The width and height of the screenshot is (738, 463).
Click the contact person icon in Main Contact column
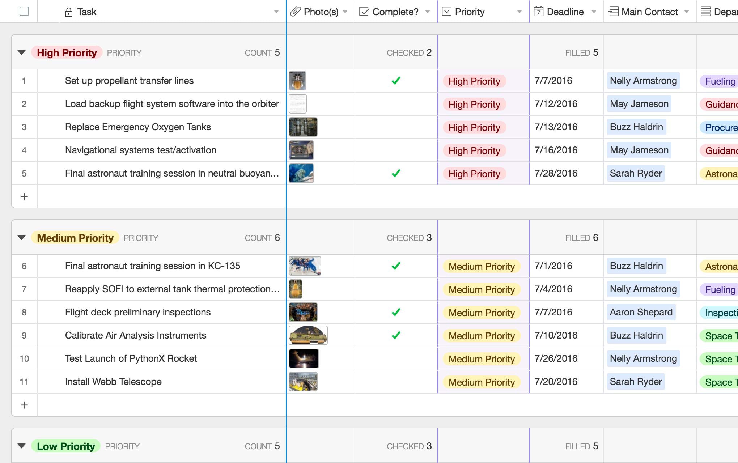pyautogui.click(x=612, y=11)
